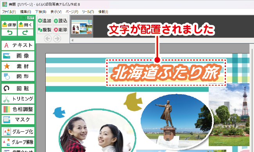
Task: Add a page with 追加 button
Action: pos(45,21)
